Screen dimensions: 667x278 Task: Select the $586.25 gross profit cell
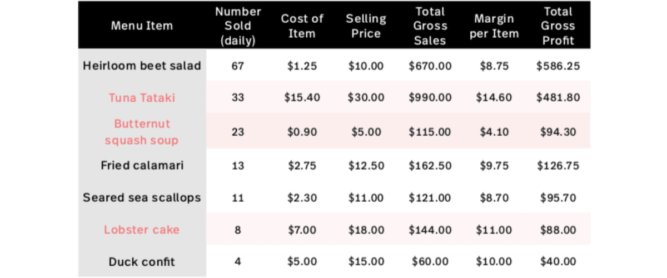point(558,66)
